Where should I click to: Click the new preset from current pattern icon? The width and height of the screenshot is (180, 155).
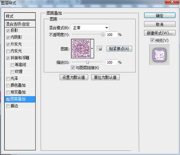click(100, 49)
